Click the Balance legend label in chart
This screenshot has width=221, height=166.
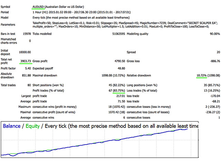[12, 126]
